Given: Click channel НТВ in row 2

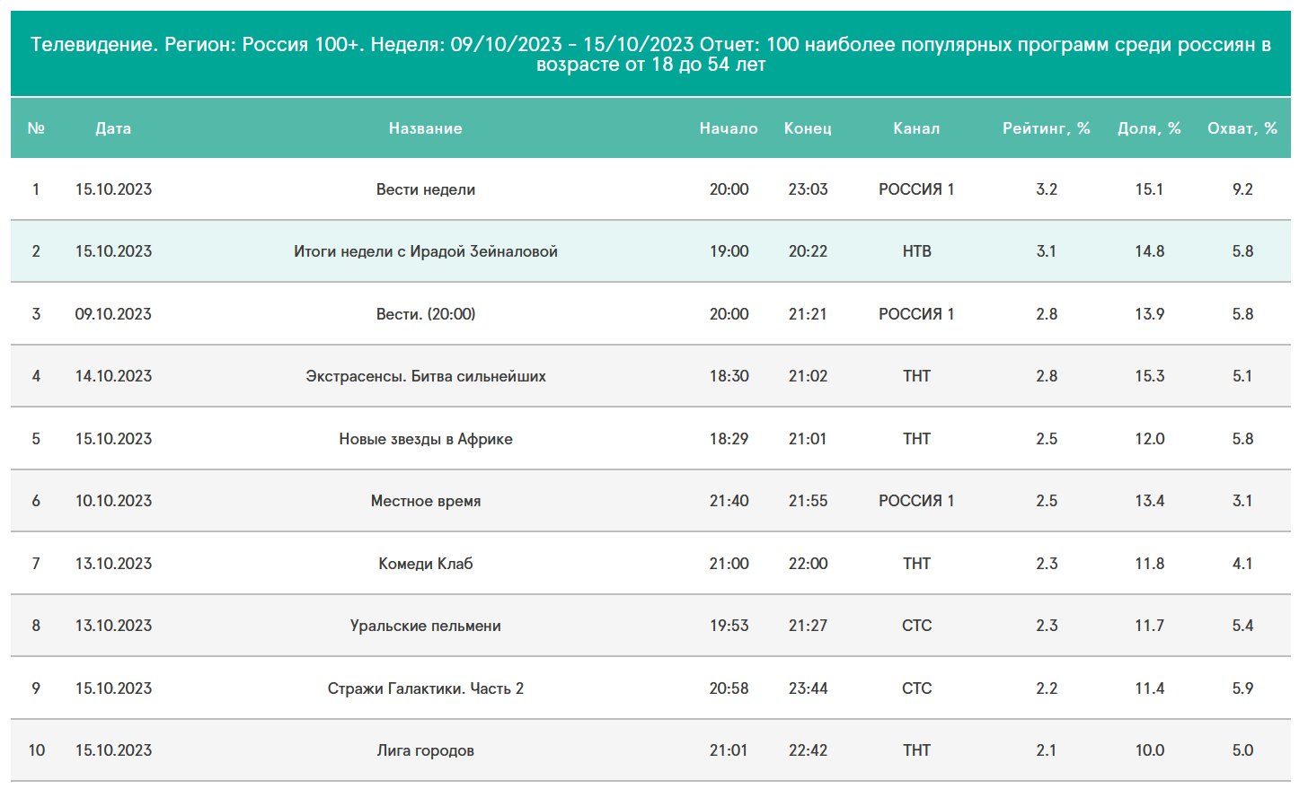Looking at the screenshot, I should click(916, 251).
